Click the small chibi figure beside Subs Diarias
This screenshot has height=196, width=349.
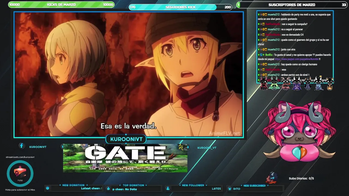(272, 177)
